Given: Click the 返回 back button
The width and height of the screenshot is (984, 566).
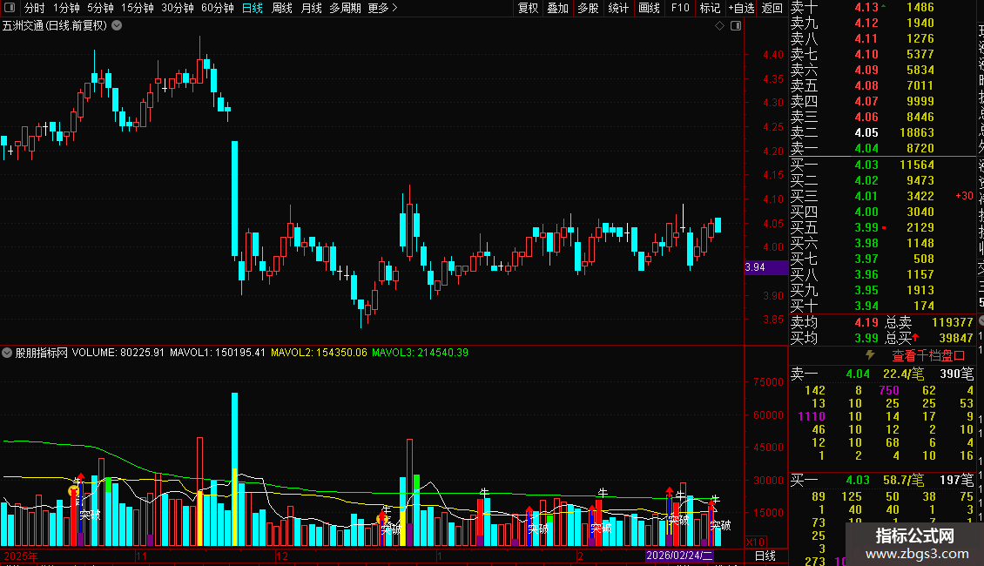Looking at the screenshot, I should (772, 8).
